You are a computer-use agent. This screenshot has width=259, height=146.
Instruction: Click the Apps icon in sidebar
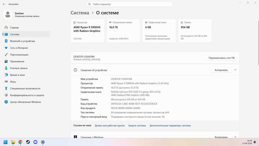[6, 61]
